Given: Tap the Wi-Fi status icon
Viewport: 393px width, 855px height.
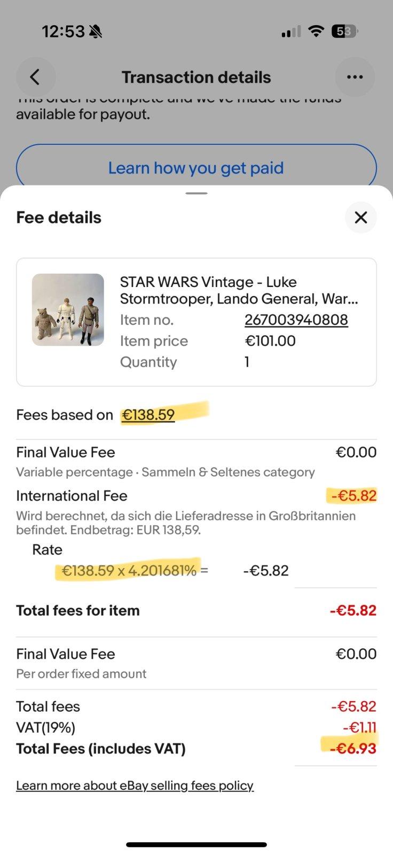Looking at the screenshot, I should [x=316, y=32].
